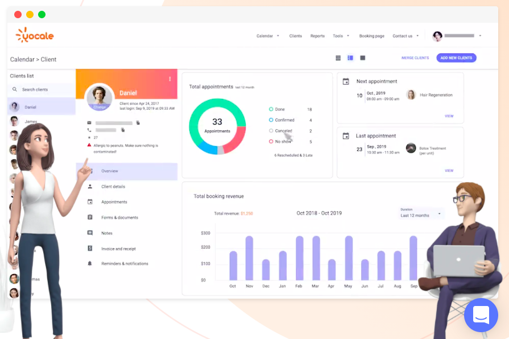Toggle the Confirmed legend marker
509x339 pixels.
point(271,120)
